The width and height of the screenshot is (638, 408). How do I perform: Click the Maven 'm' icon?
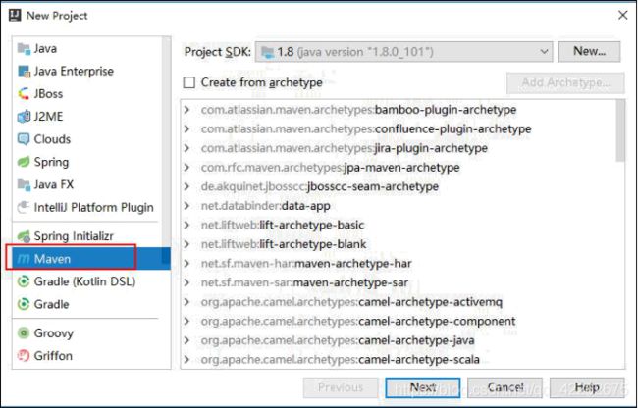(24, 259)
